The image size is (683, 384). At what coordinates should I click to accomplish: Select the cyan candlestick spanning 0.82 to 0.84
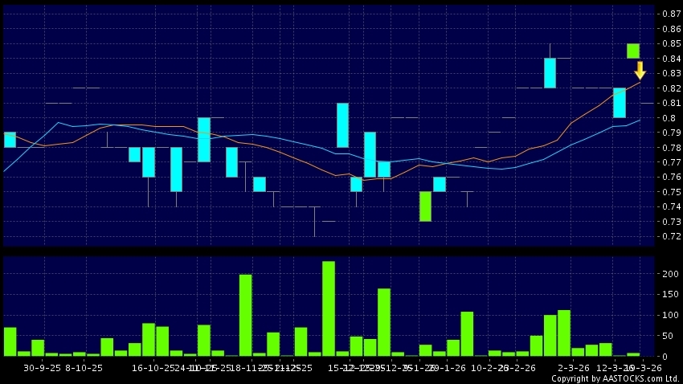coord(550,73)
